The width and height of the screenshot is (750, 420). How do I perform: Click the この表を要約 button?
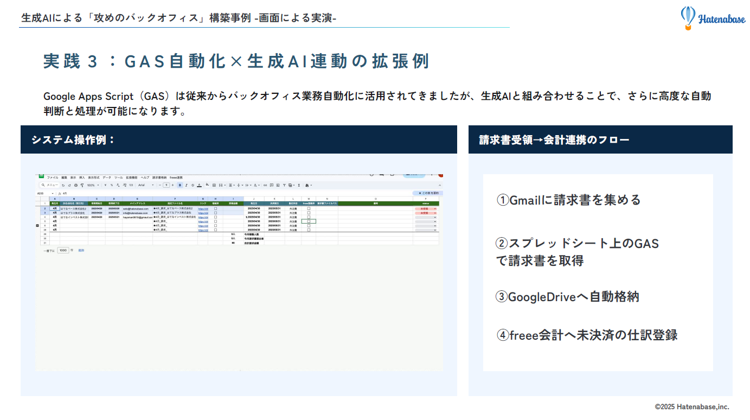[x=427, y=193]
